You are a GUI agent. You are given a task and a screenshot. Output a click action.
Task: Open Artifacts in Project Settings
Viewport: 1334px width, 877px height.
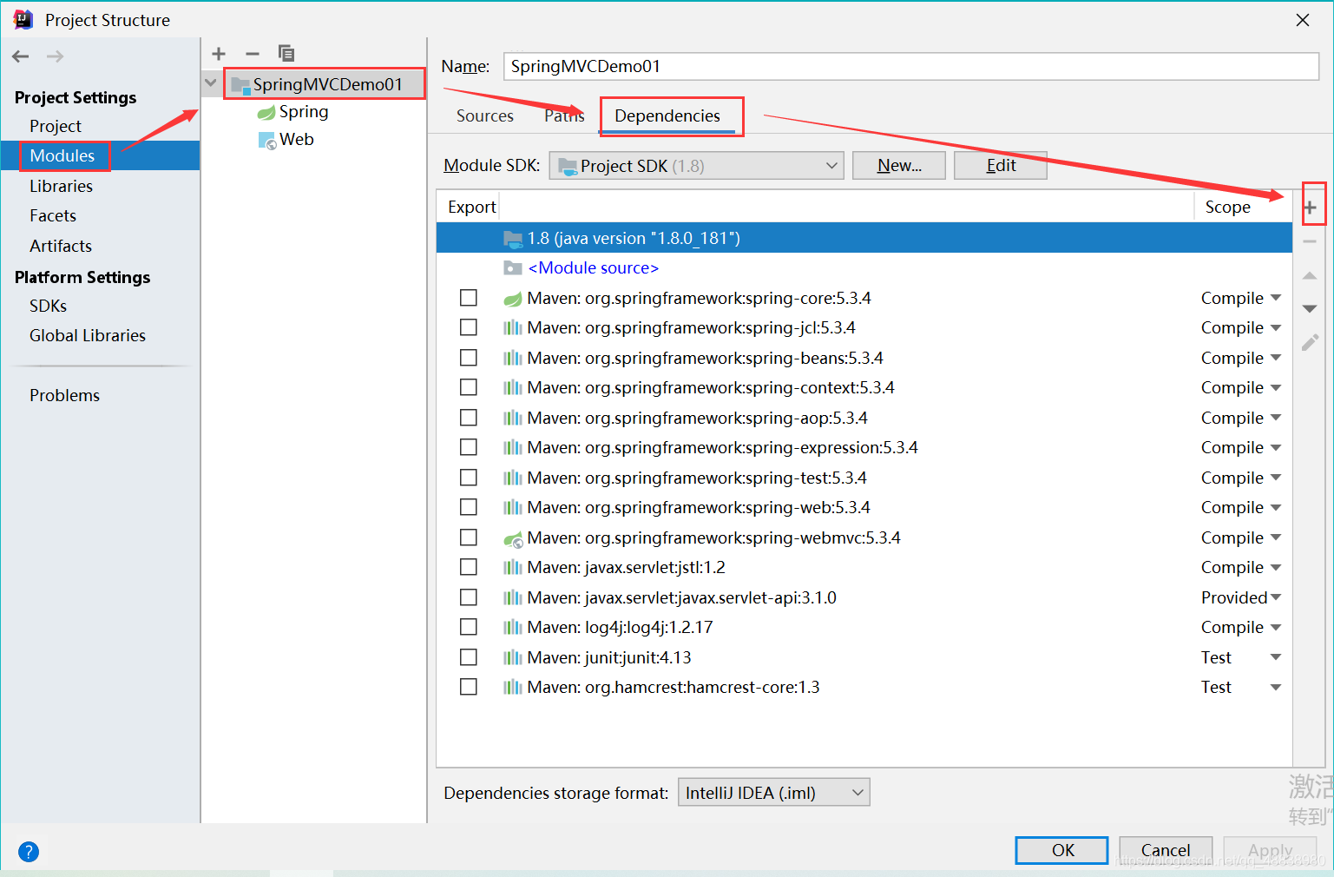click(x=61, y=247)
